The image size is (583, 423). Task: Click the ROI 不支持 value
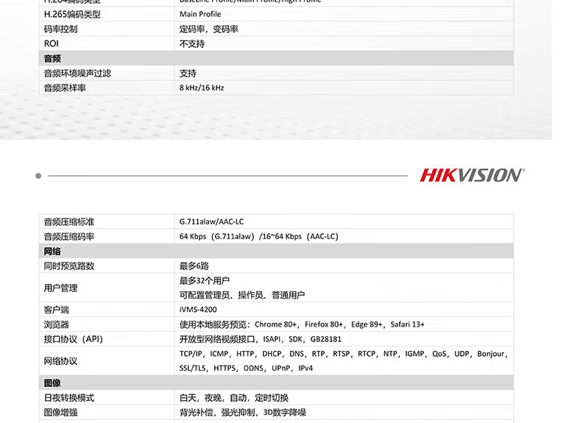coord(192,43)
